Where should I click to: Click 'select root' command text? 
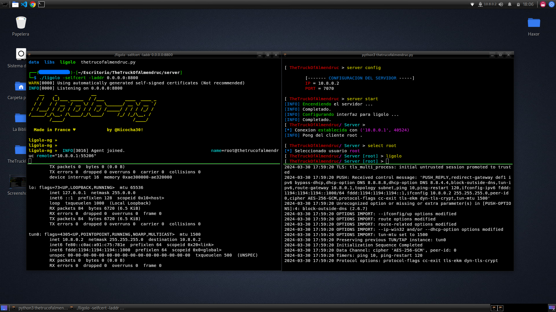pyautogui.click(x=382, y=146)
